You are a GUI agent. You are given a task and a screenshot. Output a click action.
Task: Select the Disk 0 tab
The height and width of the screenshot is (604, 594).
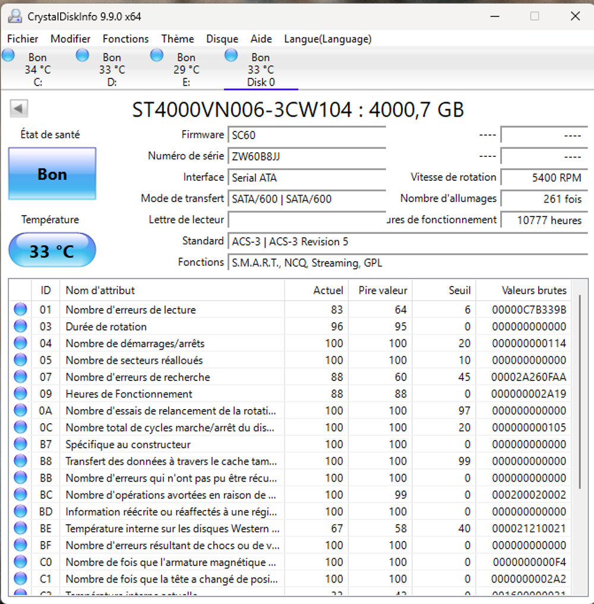pos(261,70)
